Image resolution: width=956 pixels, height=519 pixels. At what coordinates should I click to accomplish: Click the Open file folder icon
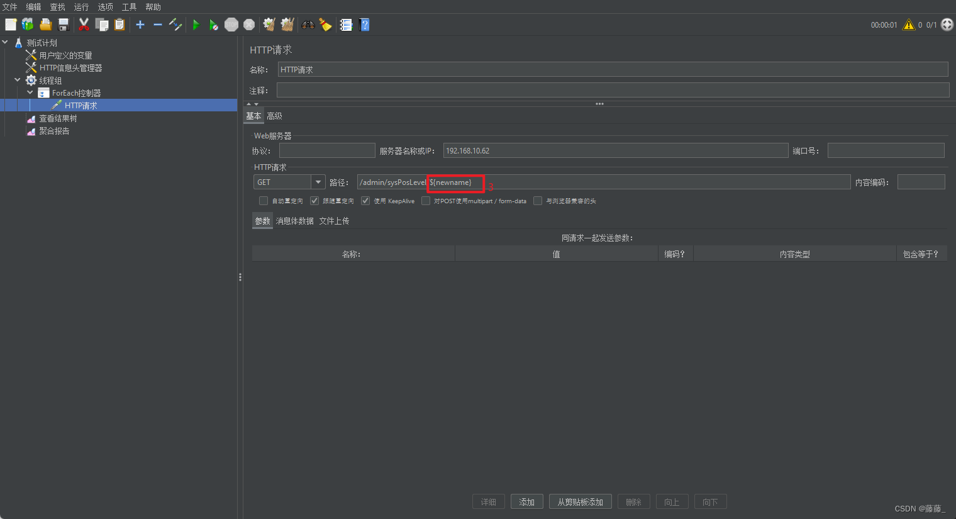coord(46,25)
